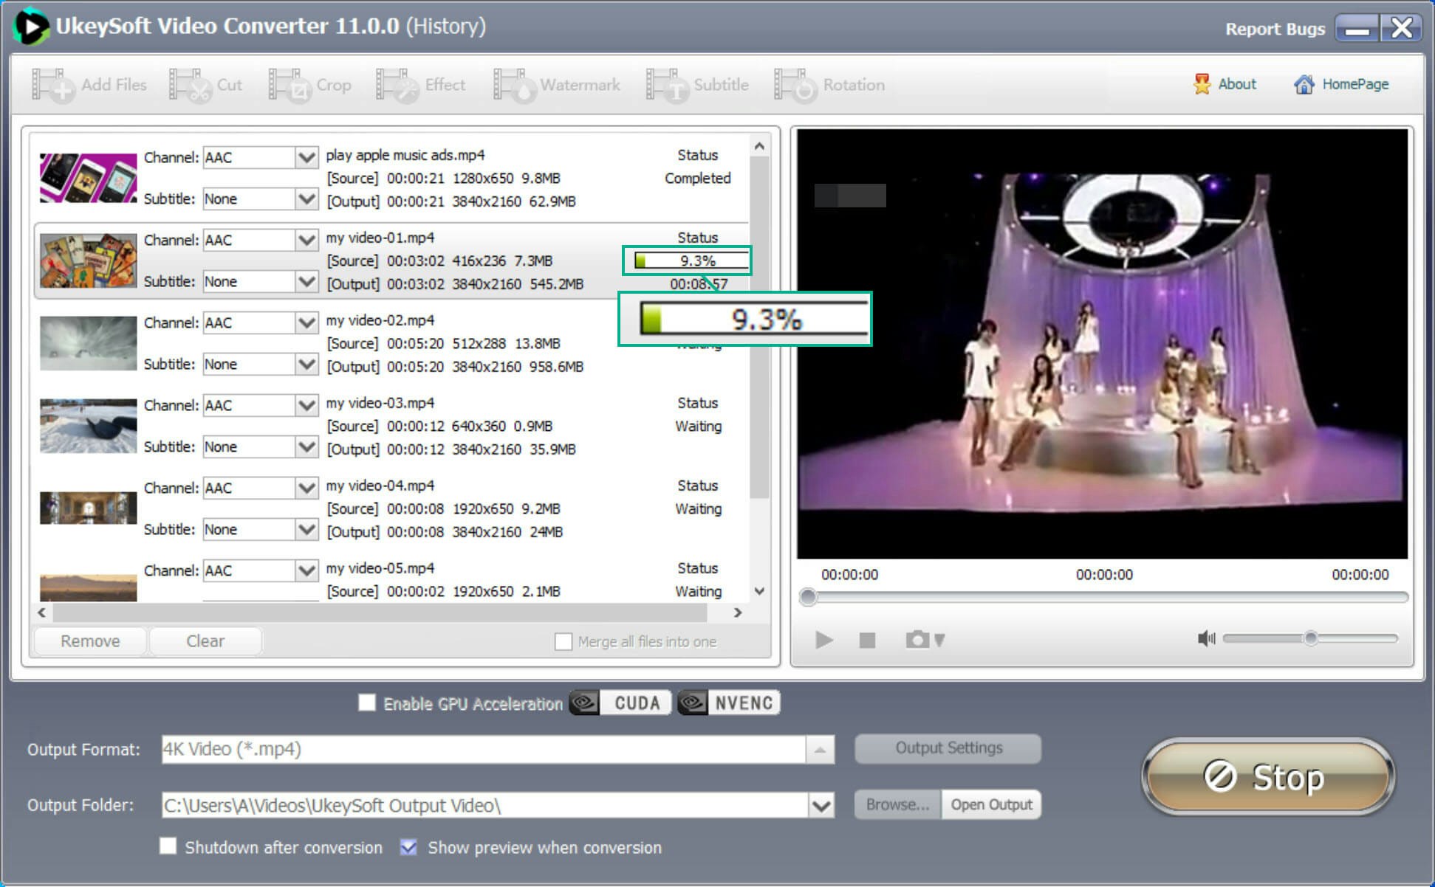Image resolution: width=1435 pixels, height=887 pixels.
Task: Select my video-02.mp4 thumbnail
Action: click(x=88, y=343)
